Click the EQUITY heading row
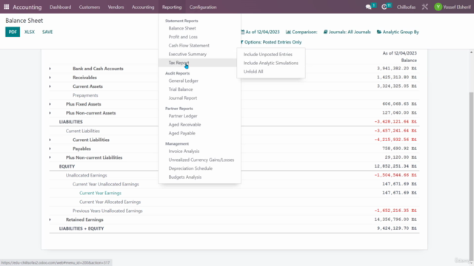The height and width of the screenshot is (266, 474). click(x=234, y=166)
